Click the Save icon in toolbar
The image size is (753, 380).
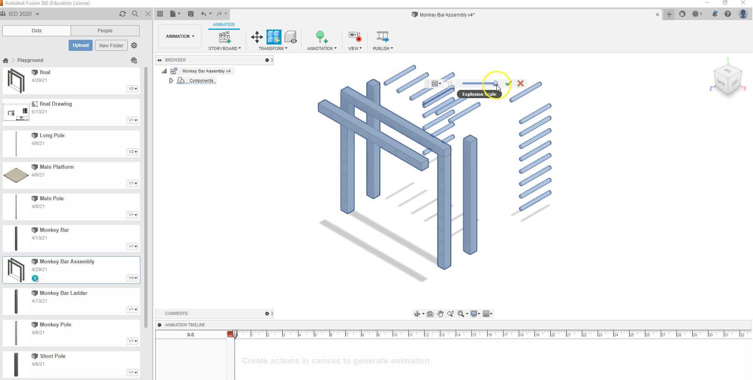(191, 14)
